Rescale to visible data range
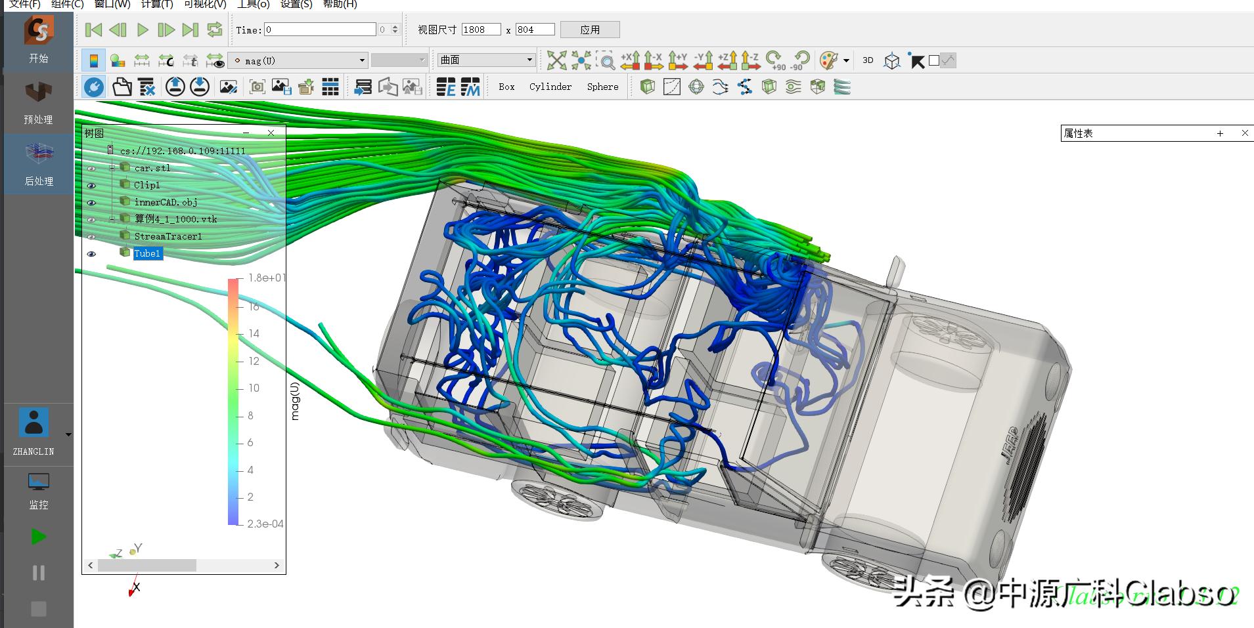This screenshot has height=628, width=1254. click(215, 60)
